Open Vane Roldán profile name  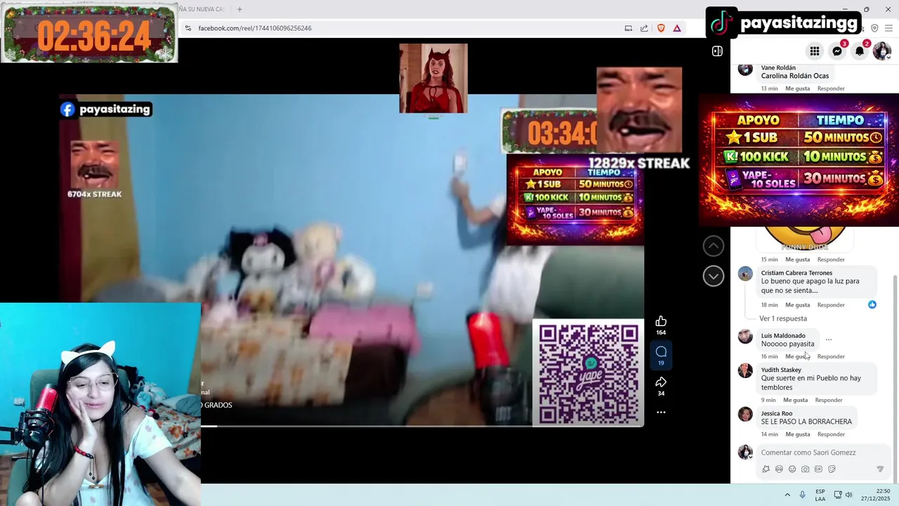pyautogui.click(x=778, y=67)
